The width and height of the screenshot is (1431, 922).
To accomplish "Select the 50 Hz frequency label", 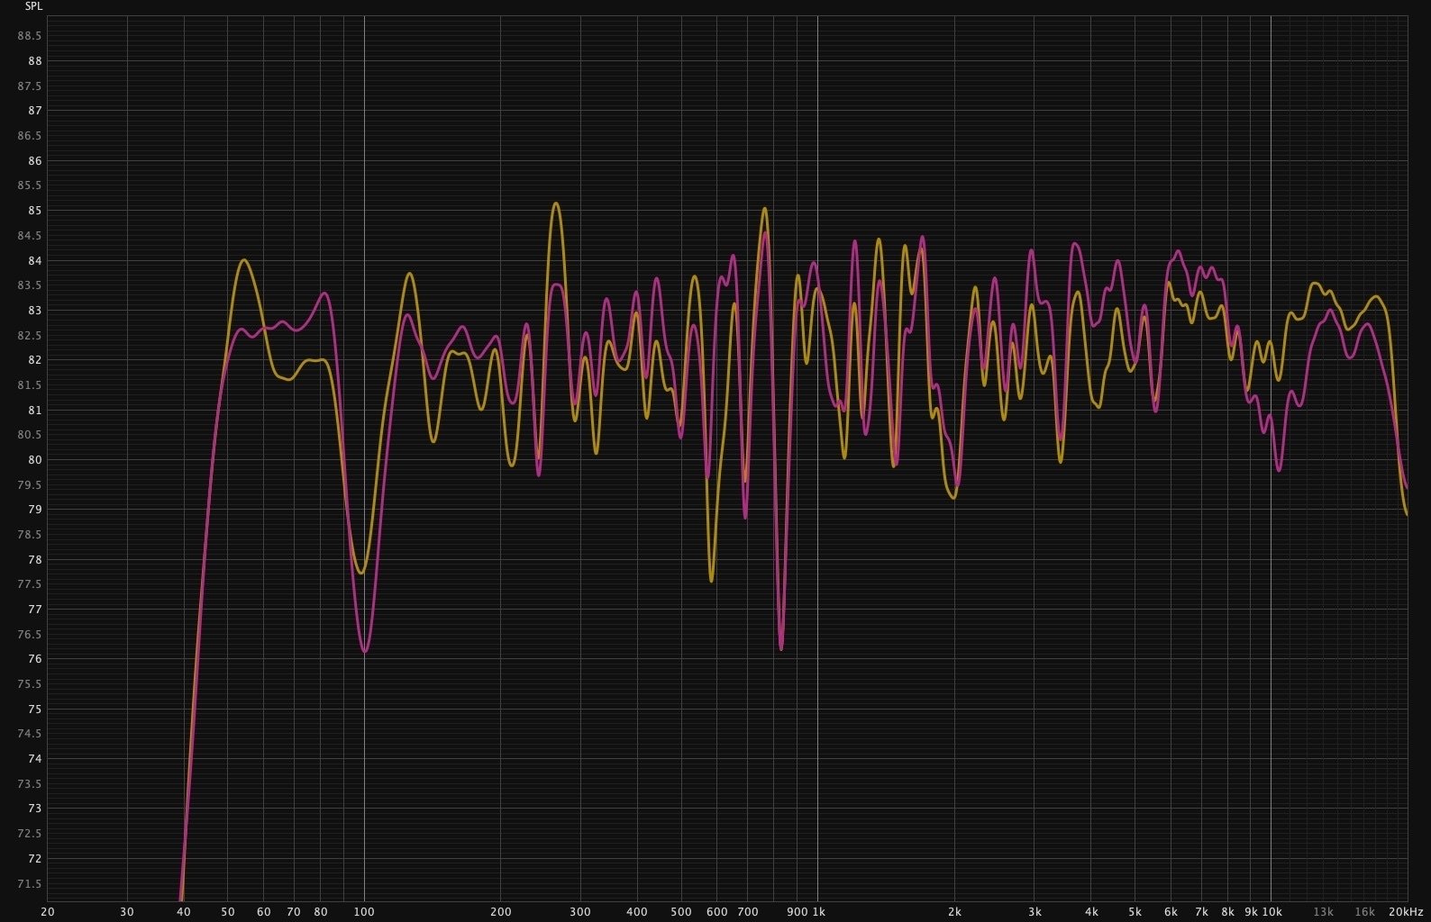I will click(228, 912).
